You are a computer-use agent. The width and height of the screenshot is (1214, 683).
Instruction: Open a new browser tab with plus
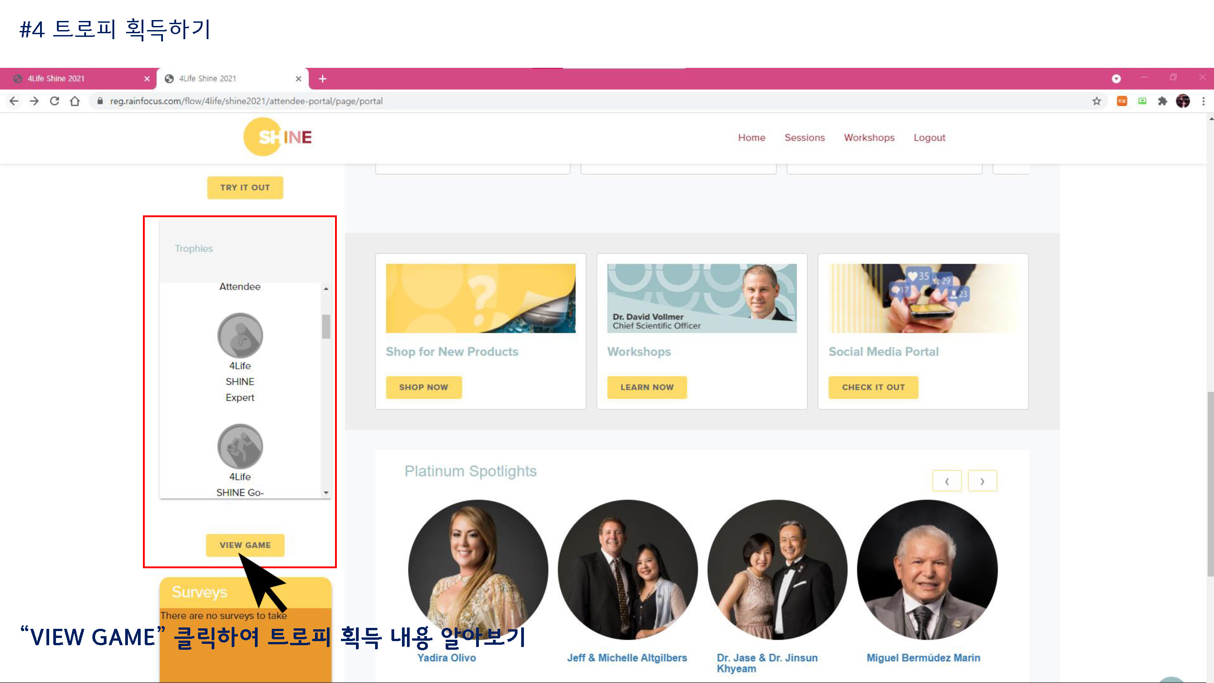pyautogui.click(x=322, y=79)
